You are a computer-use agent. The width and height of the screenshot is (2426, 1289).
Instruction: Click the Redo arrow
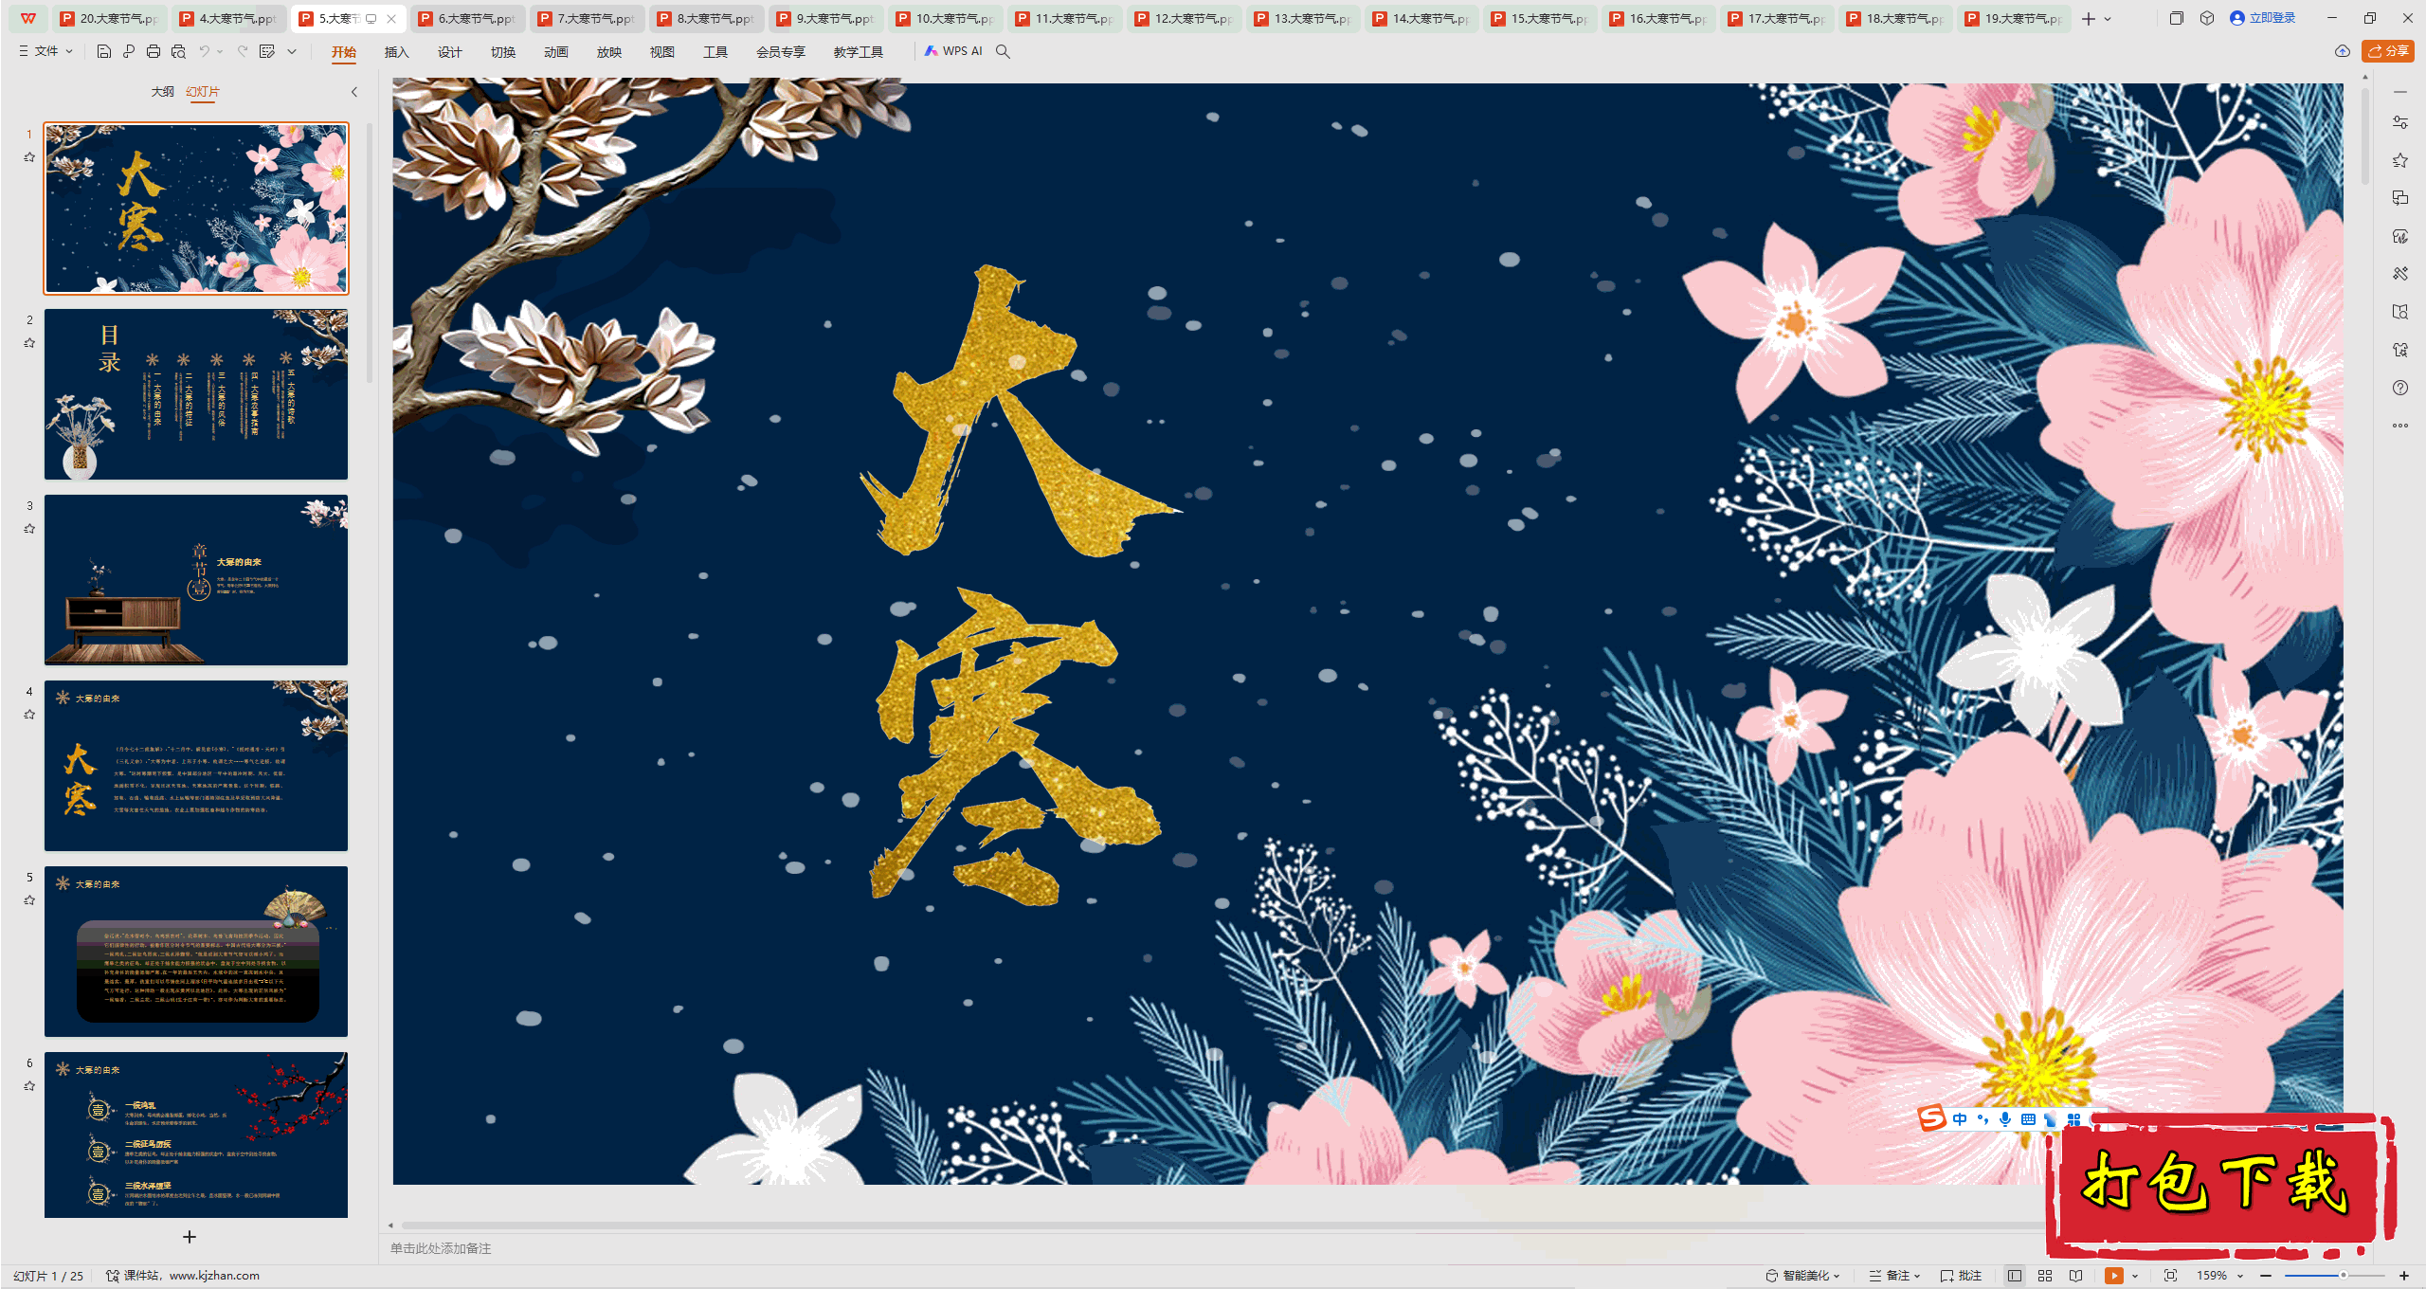pyautogui.click(x=243, y=51)
